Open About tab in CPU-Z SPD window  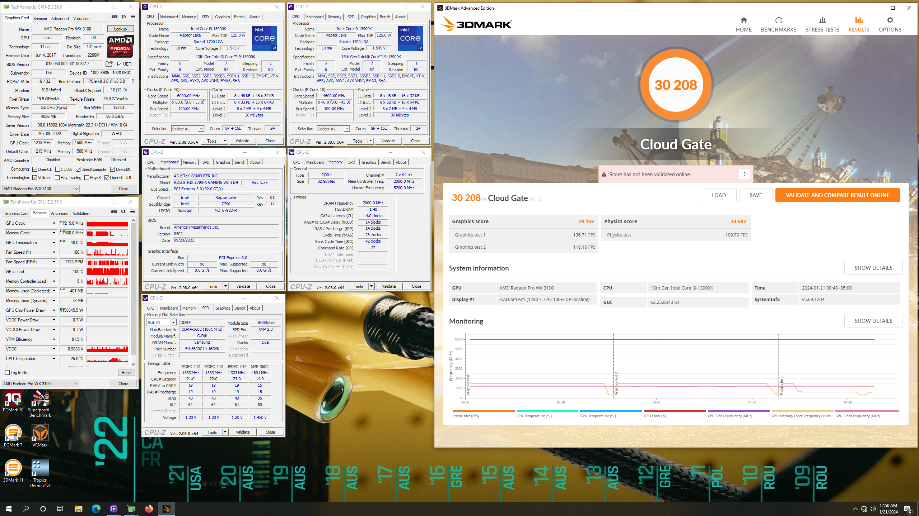coord(255,308)
